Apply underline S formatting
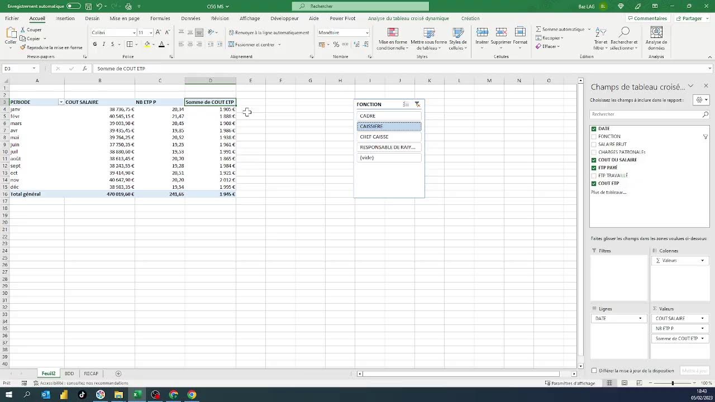715x402 pixels. (112, 44)
